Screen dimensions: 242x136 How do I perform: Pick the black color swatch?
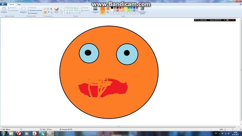click(x=112, y=8)
